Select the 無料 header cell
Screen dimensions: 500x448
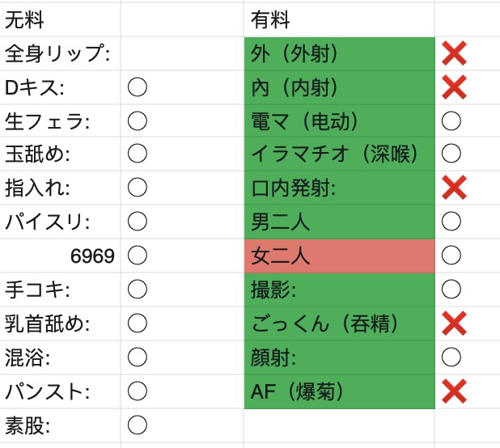(x=60, y=19)
